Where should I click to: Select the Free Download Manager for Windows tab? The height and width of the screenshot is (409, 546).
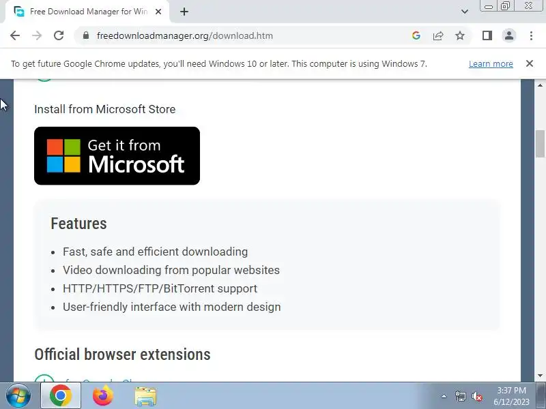87,12
